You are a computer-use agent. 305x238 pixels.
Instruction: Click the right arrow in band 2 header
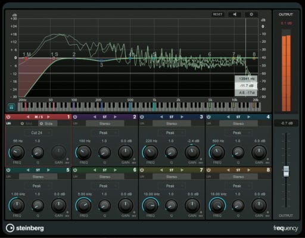coord(115,117)
